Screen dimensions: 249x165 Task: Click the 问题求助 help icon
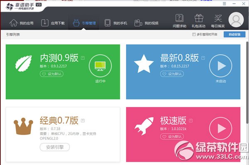(179, 21)
